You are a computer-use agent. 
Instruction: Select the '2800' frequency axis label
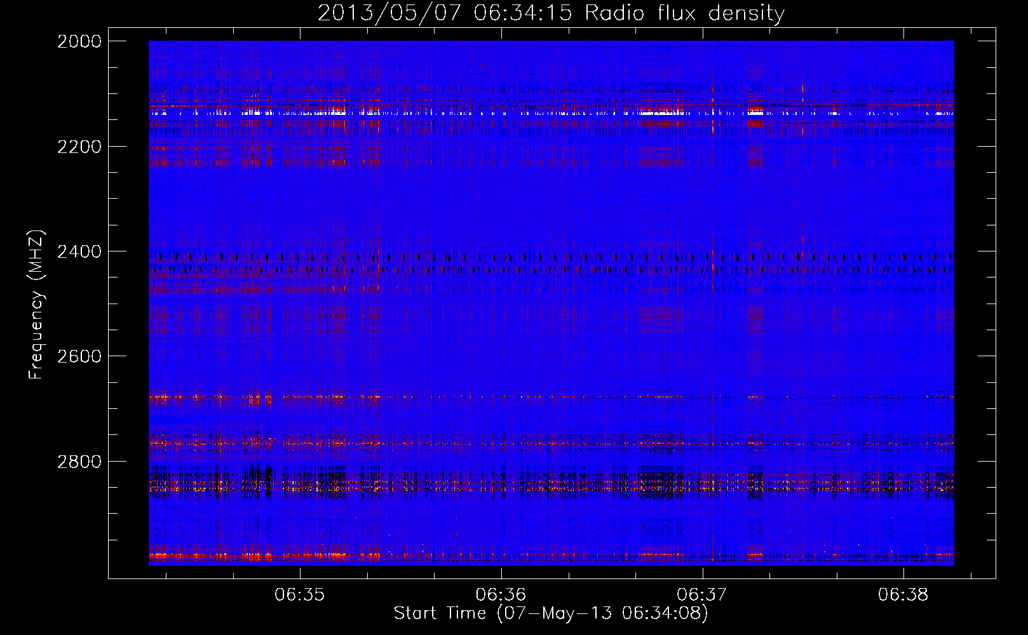pyautogui.click(x=79, y=462)
